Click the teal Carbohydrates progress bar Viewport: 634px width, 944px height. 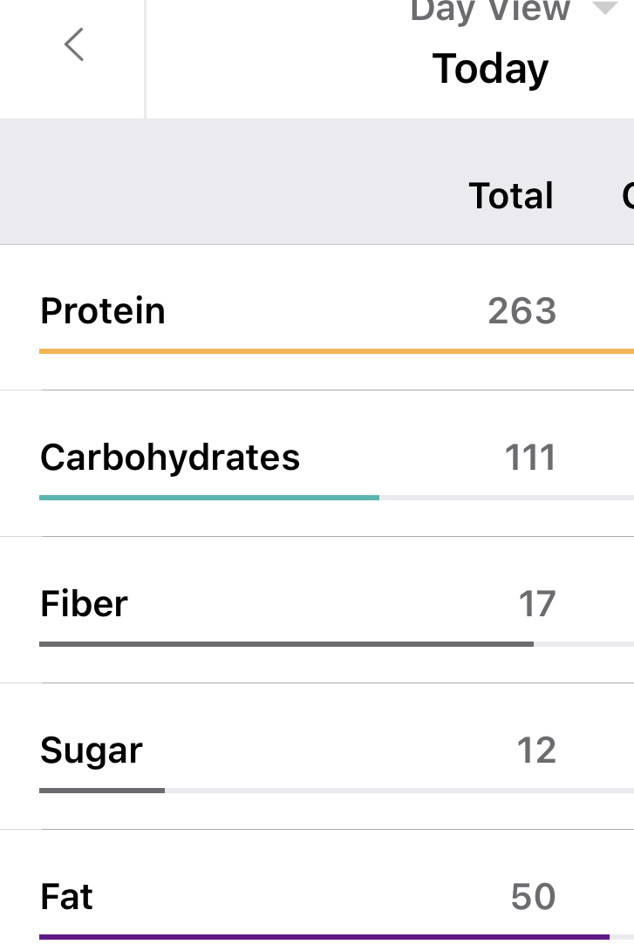click(209, 498)
